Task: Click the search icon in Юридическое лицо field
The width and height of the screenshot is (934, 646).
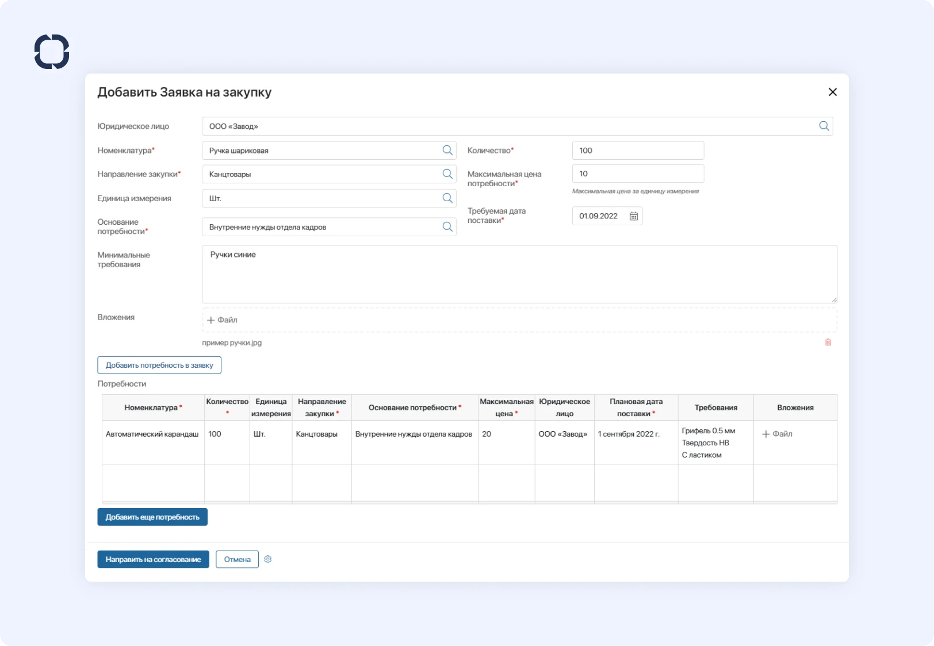Action: point(824,126)
